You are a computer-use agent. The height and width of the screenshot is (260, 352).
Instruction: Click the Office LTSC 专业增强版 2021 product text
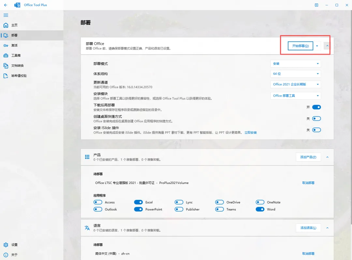click(x=142, y=183)
